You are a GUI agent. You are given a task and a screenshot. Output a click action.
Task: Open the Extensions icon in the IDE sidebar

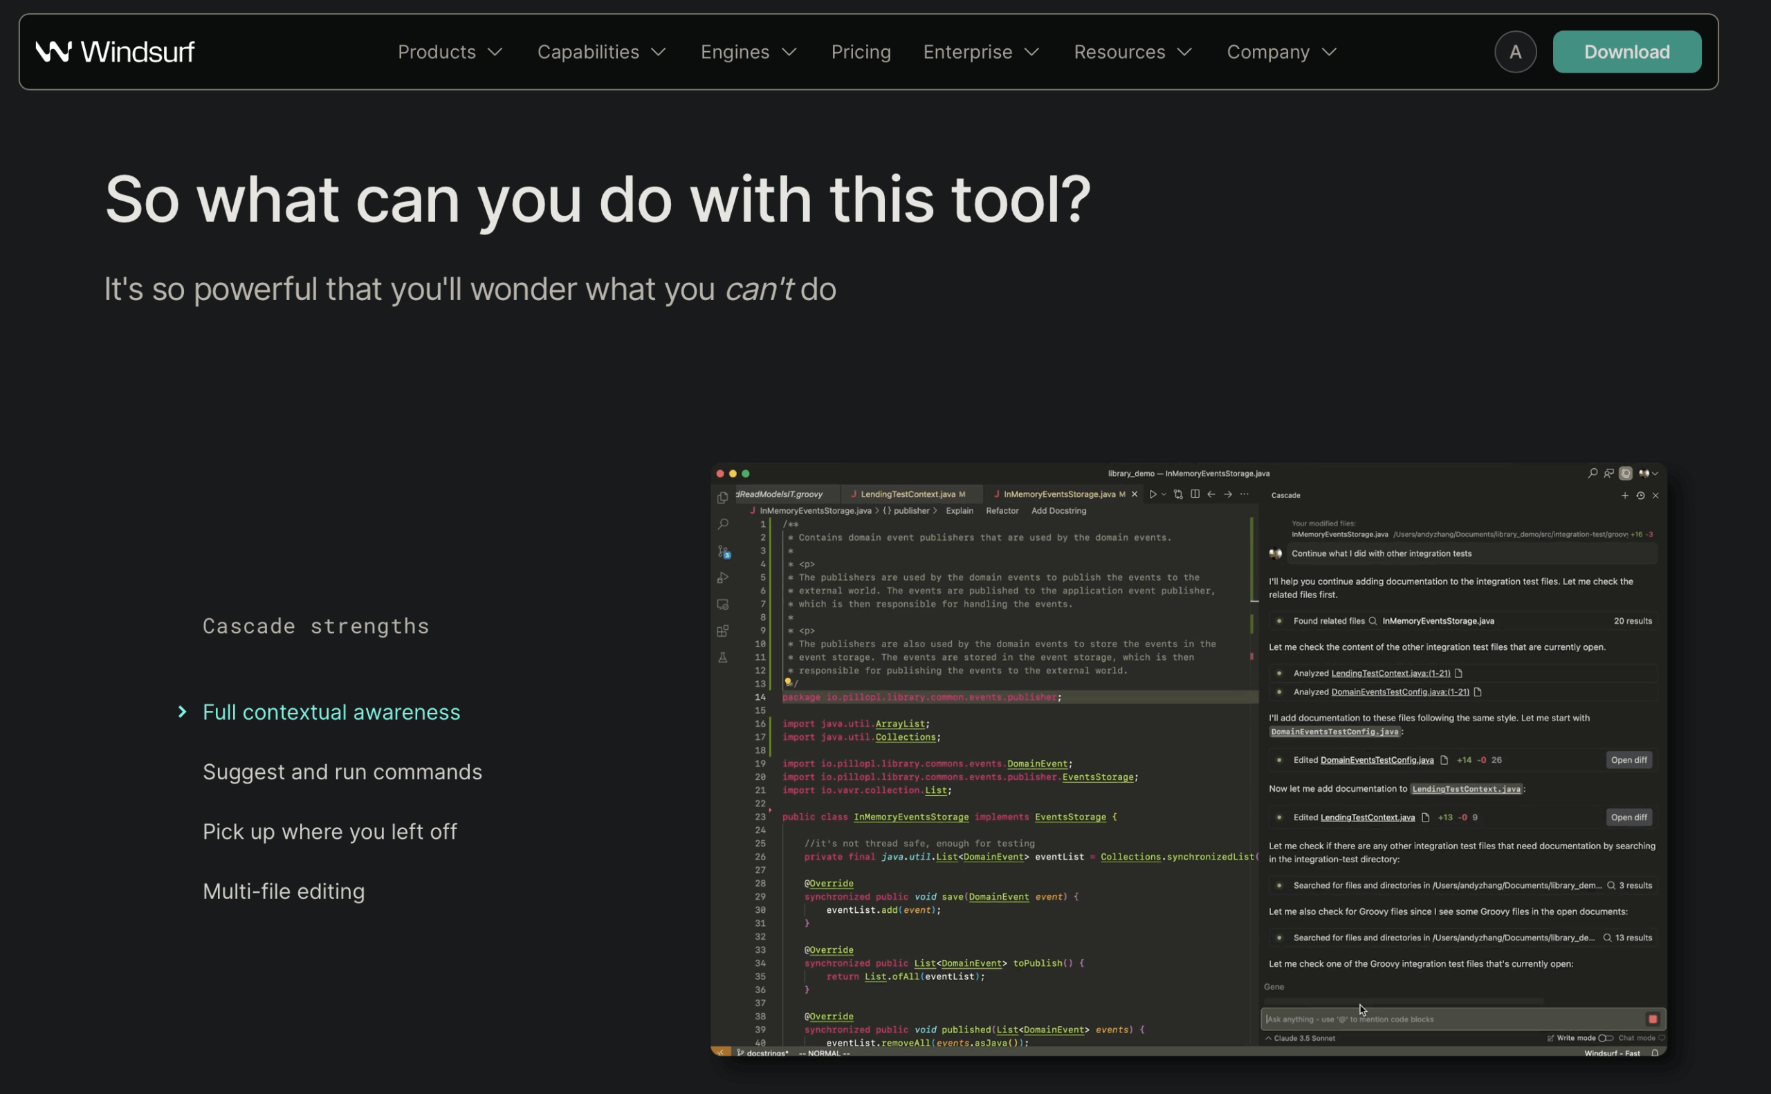(x=722, y=631)
